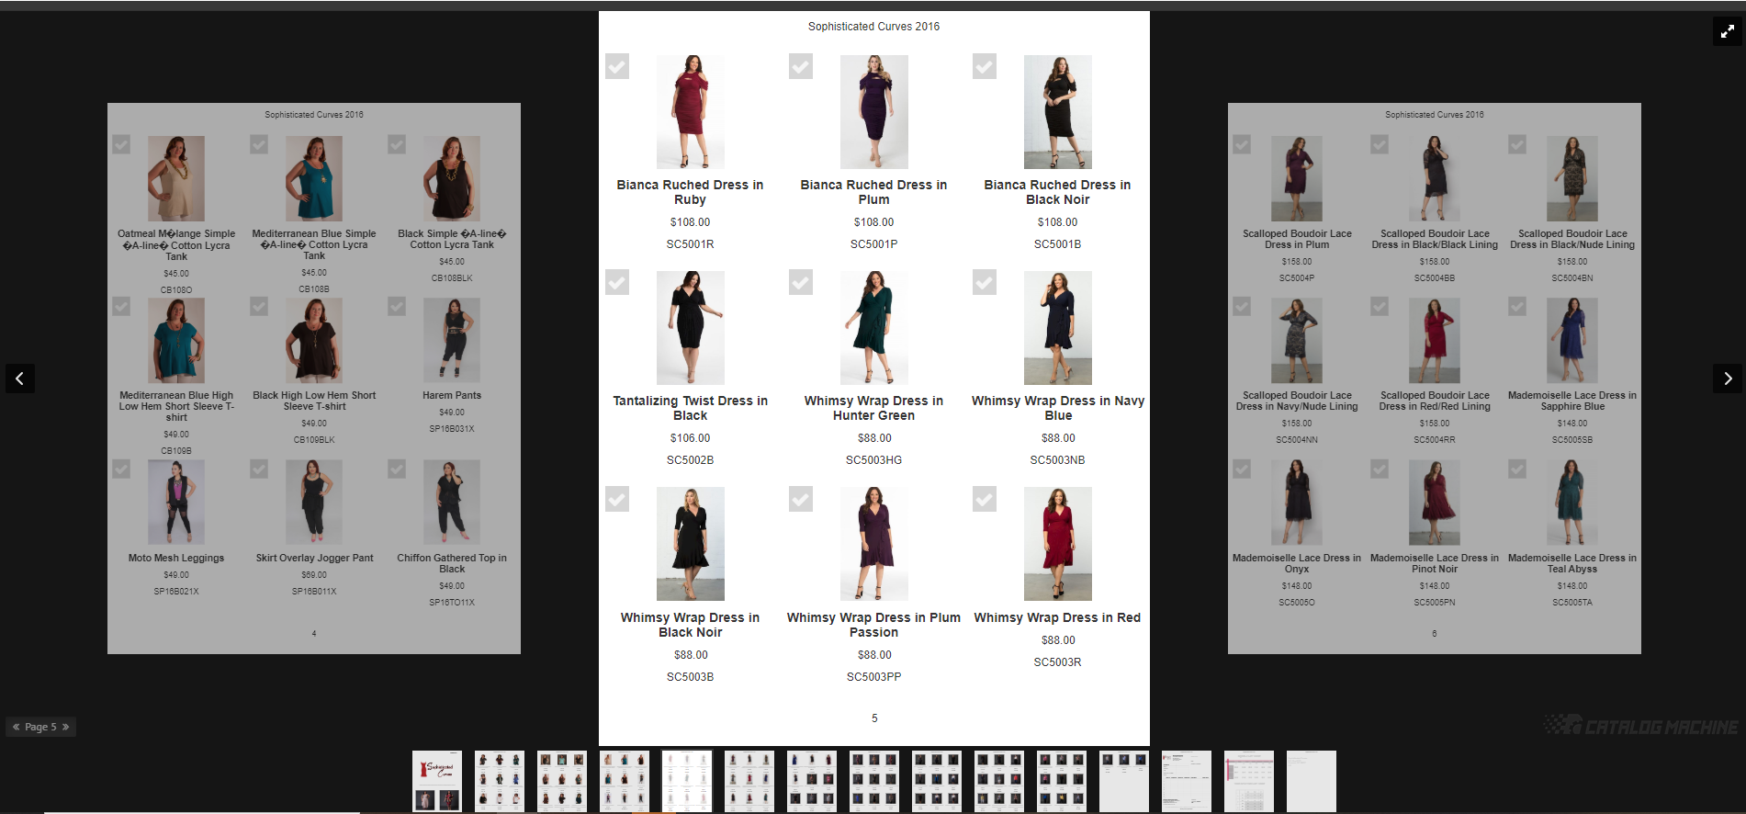This screenshot has width=1746, height=814.
Task: Open the ninth page thumbnail in strip
Action: [x=937, y=781]
